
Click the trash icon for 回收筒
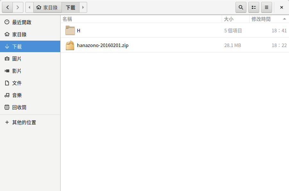[7, 107]
